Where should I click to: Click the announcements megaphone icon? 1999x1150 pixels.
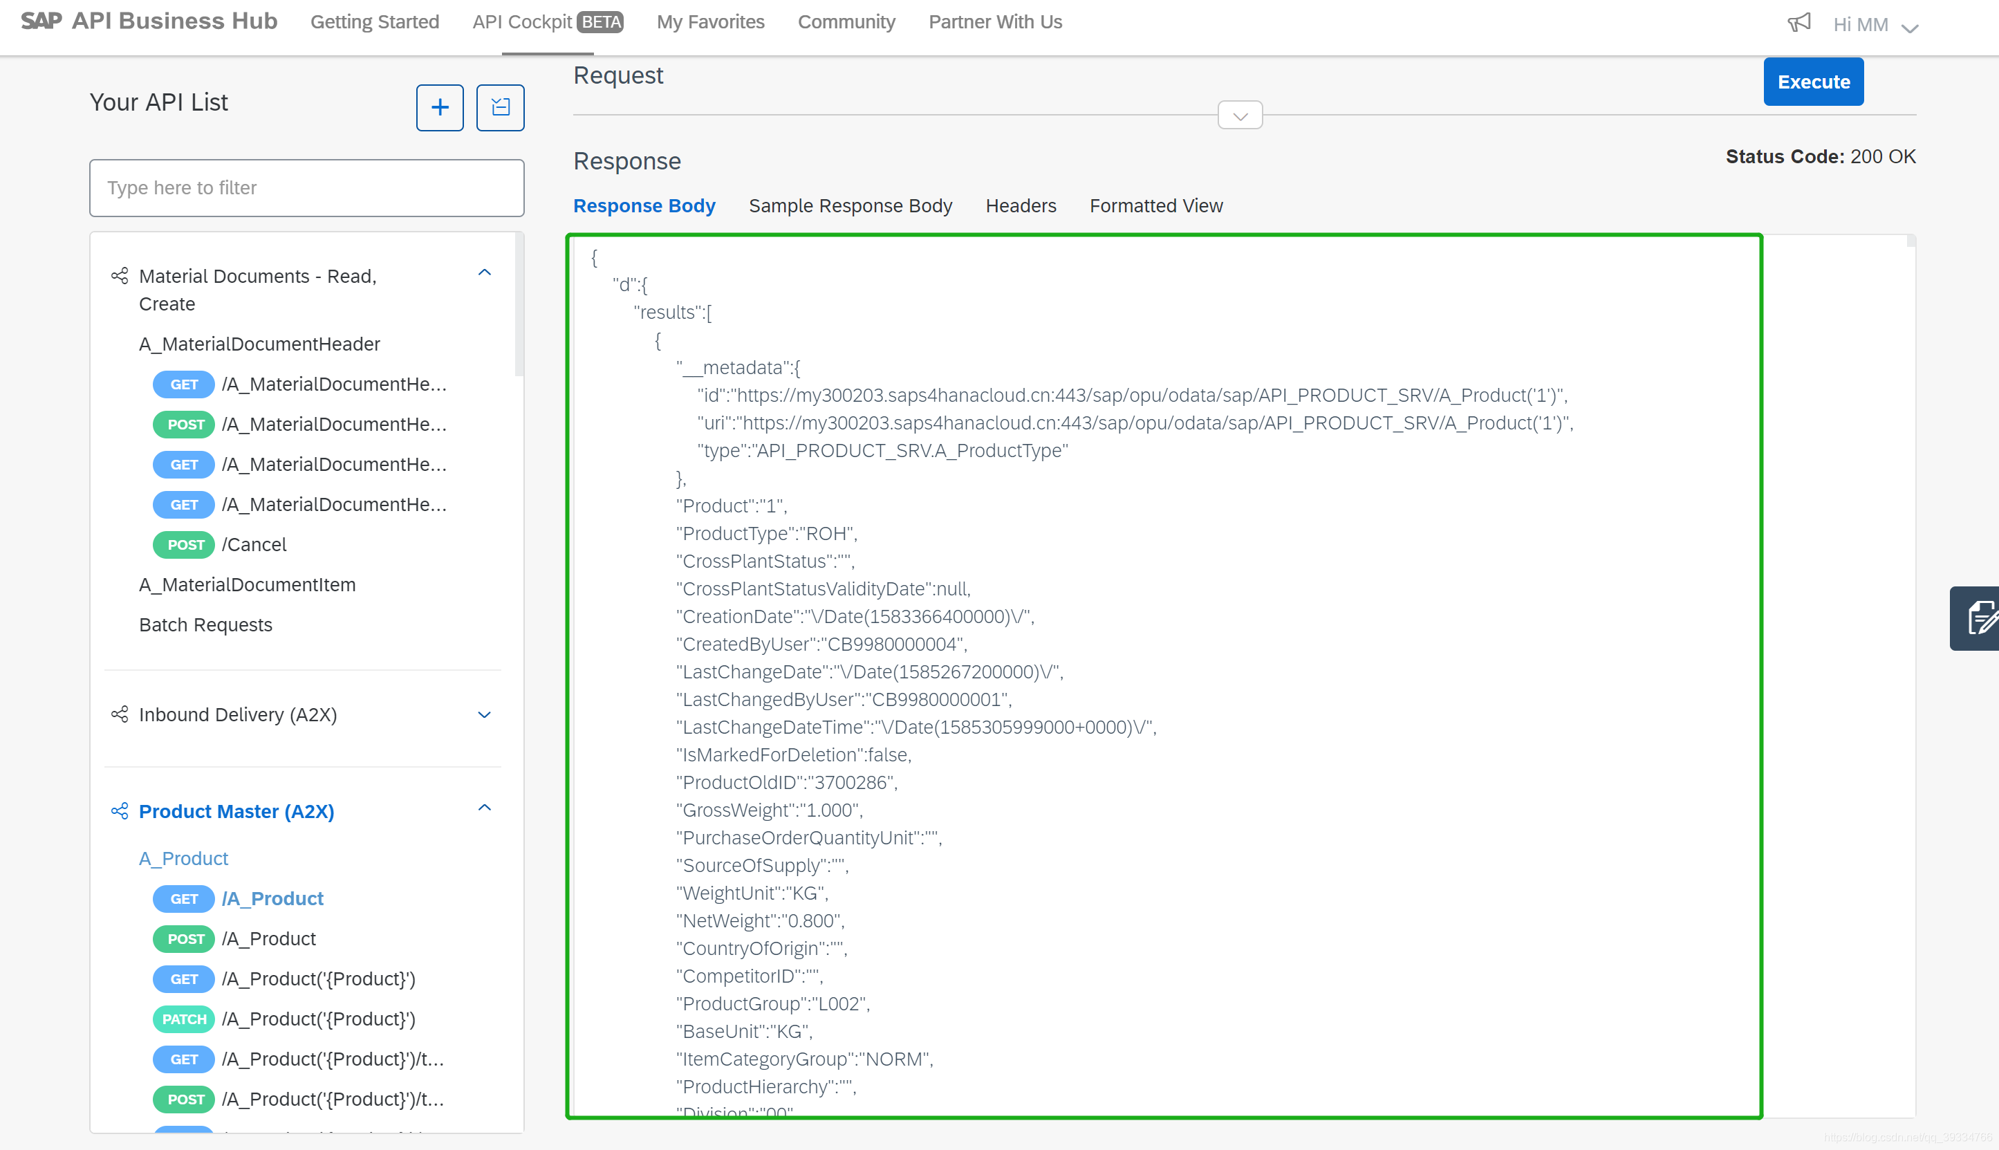1798,22
